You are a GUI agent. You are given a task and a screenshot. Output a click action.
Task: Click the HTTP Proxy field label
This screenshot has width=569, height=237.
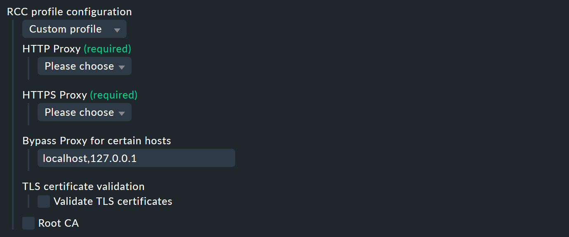click(51, 49)
